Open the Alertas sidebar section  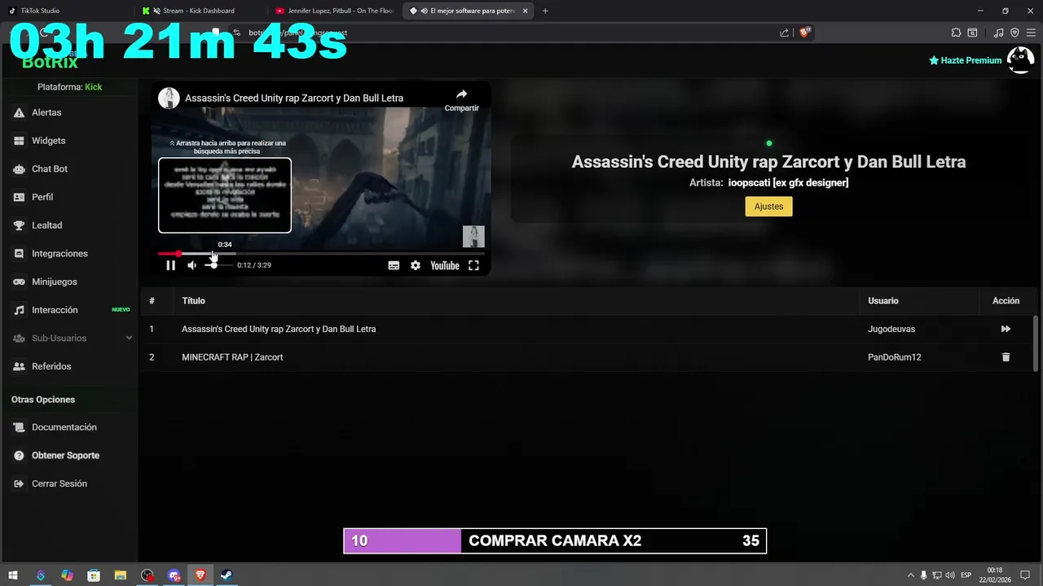pos(46,112)
